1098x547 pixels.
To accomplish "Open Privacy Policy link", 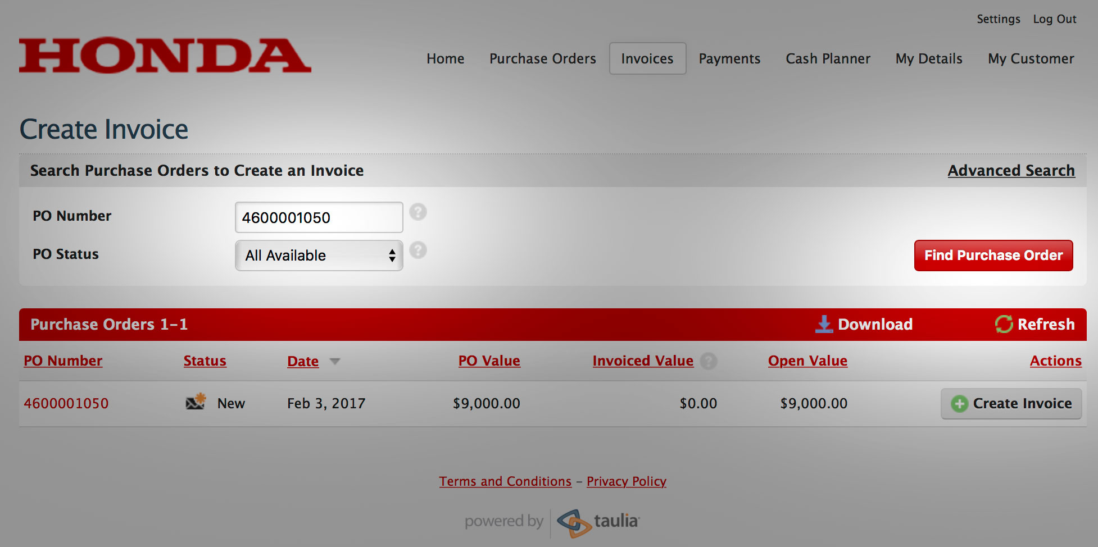I will (627, 481).
